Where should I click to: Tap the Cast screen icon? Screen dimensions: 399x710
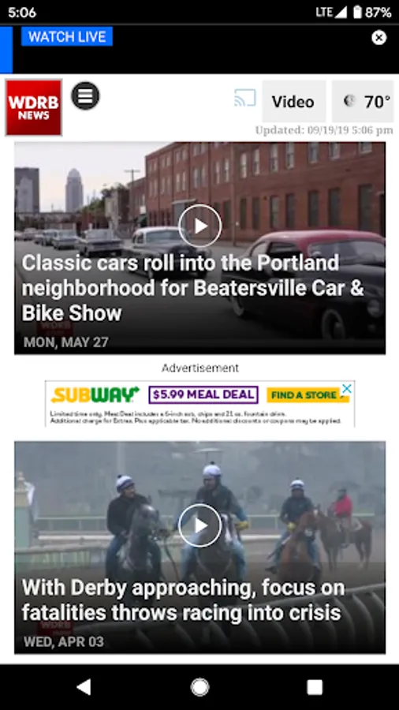244,98
